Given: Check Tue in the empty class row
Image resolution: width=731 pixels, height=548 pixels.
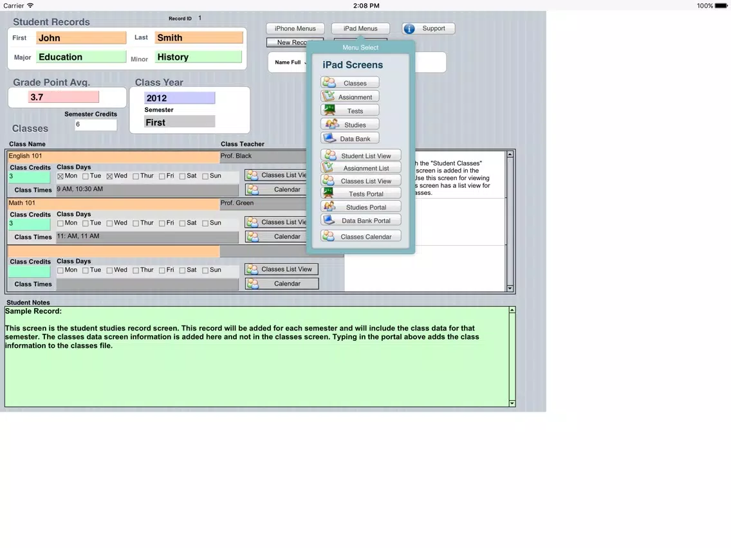Looking at the screenshot, I should pyautogui.click(x=86, y=270).
